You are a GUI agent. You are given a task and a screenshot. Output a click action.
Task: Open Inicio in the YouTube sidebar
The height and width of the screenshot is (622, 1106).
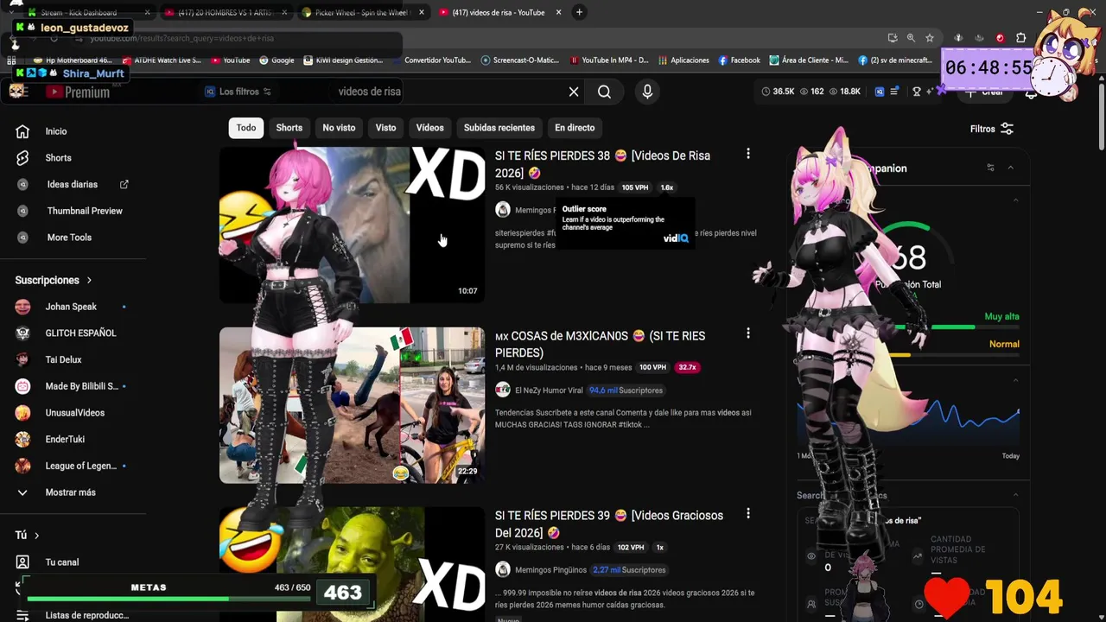point(55,131)
